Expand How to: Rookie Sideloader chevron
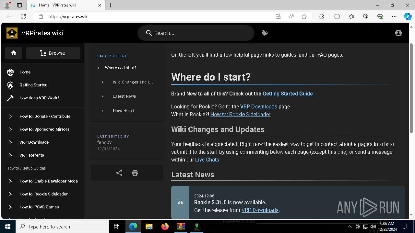 [x=10, y=194]
